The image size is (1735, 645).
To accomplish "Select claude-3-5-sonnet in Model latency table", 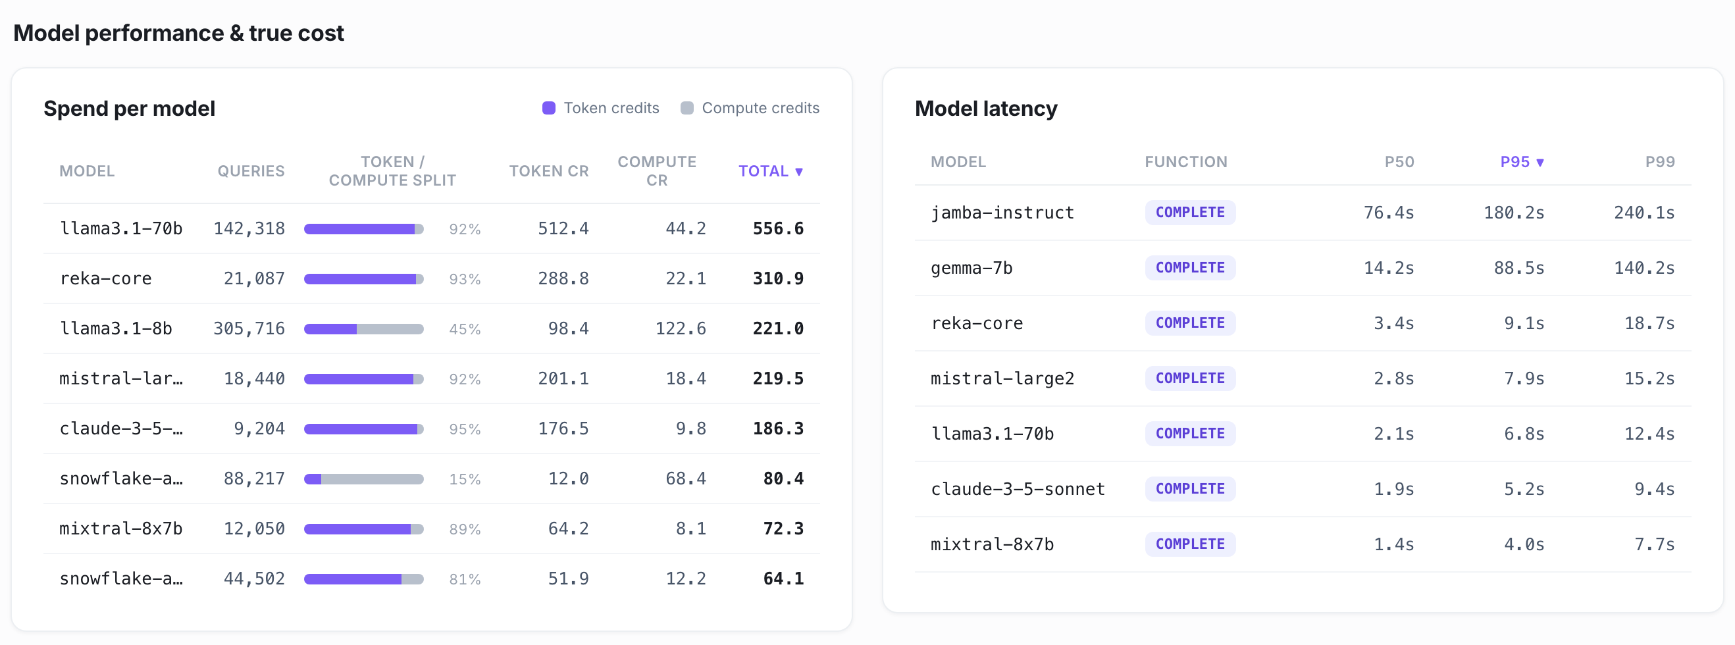I will coord(1018,489).
